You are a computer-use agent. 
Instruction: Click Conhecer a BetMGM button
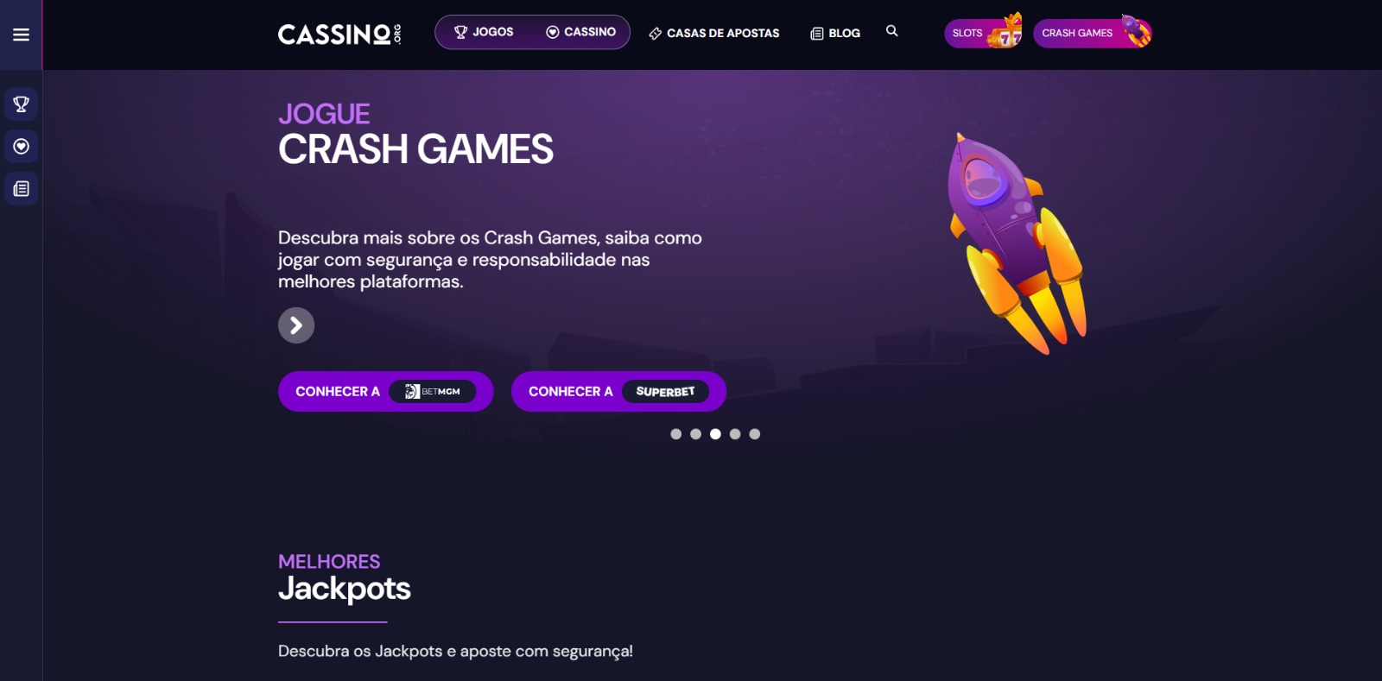[385, 392]
